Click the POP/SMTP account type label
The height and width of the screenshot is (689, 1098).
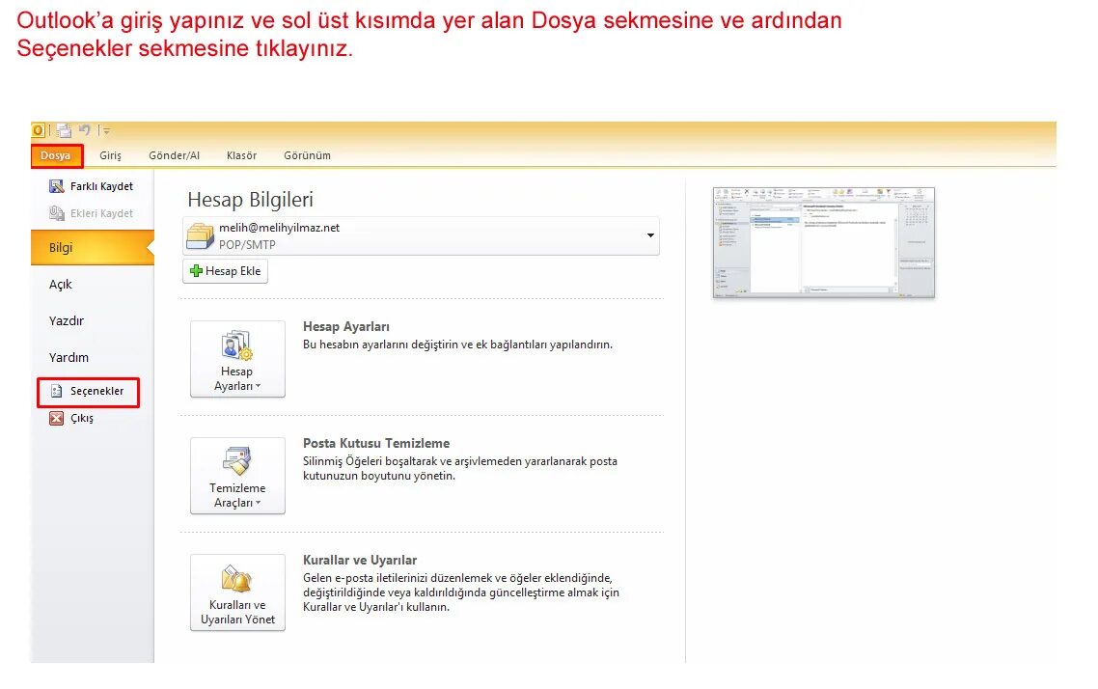247,245
